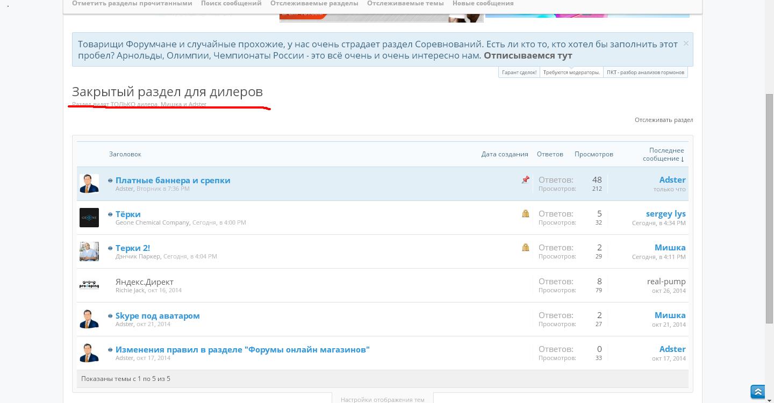Click Отписываемся тут link in notice
774x403 pixels.
tap(527, 55)
